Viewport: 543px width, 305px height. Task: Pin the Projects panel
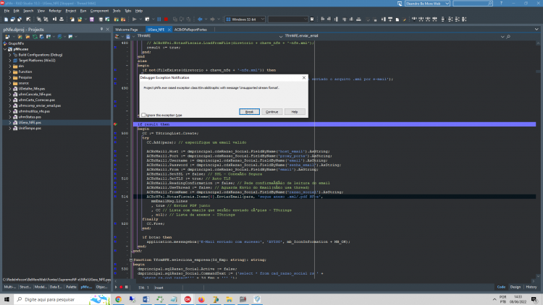coord(101,30)
